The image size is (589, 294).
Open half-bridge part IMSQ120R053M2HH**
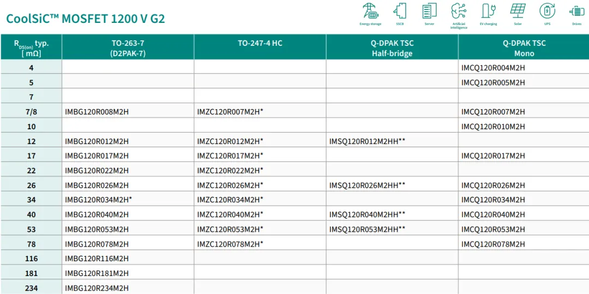coord(368,230)
